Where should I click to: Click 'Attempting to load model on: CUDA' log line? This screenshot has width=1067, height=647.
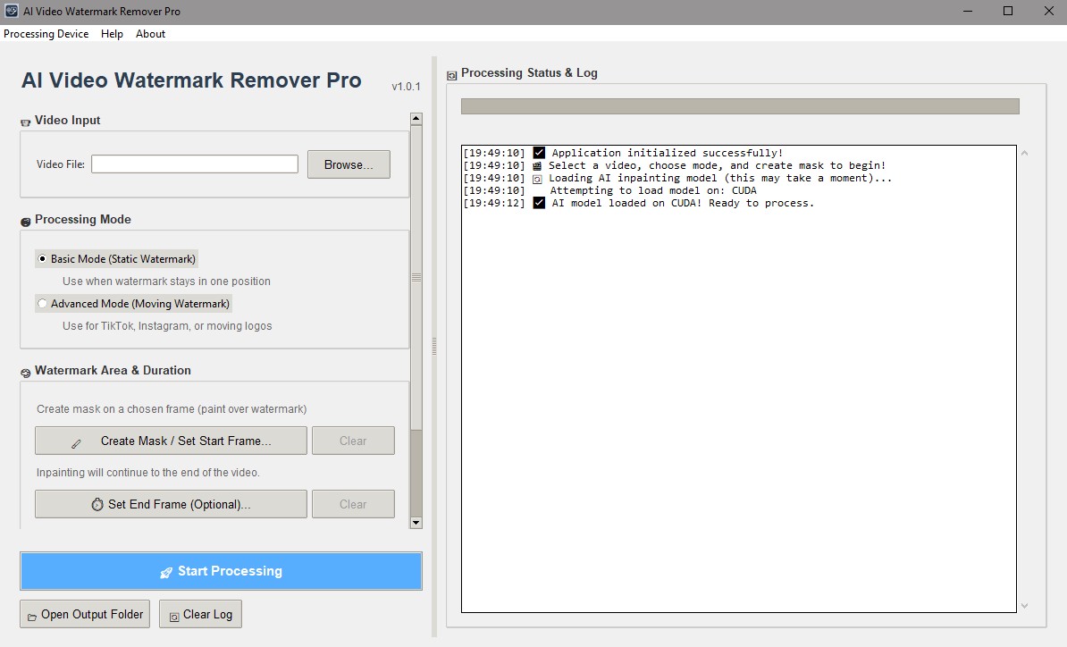653,190
